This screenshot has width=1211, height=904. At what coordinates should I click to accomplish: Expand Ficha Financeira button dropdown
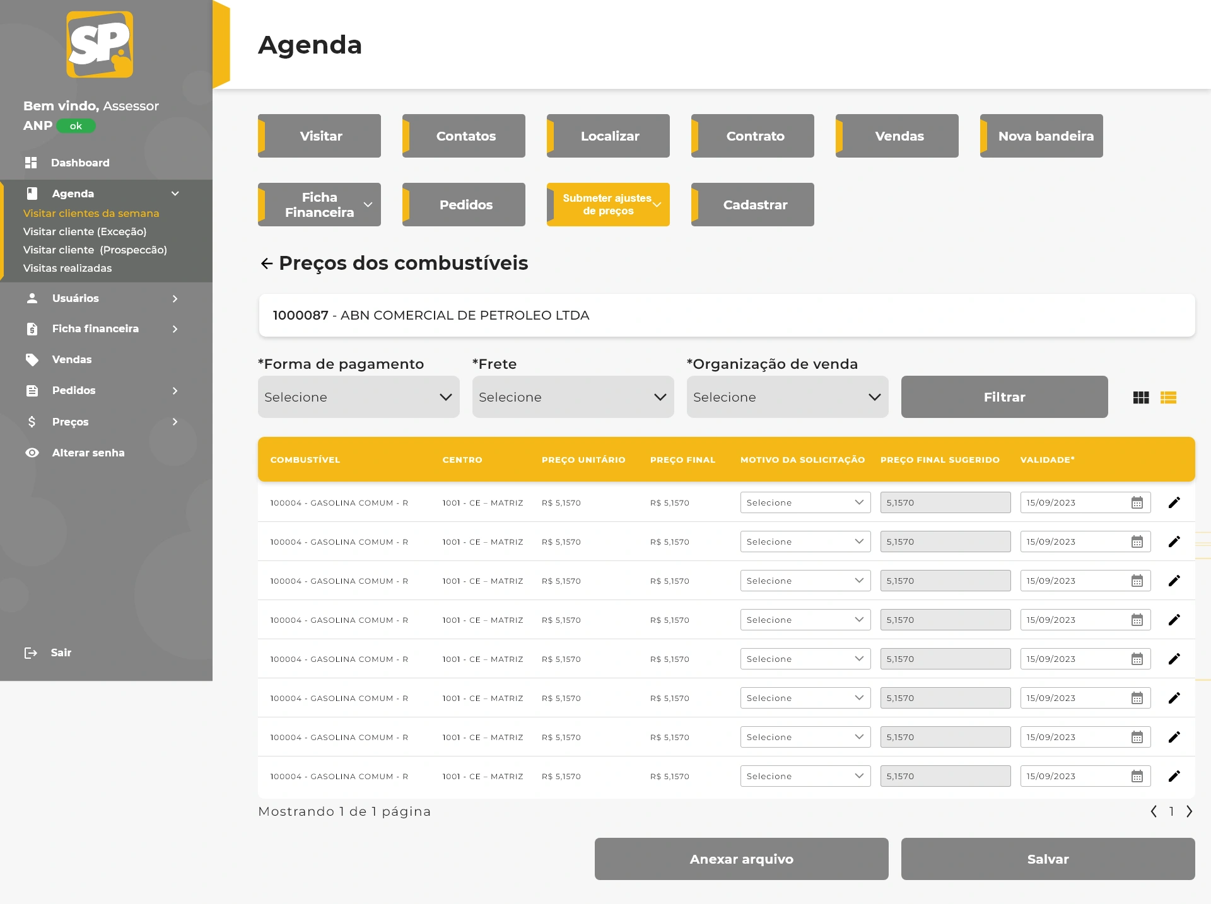point(368,205)
